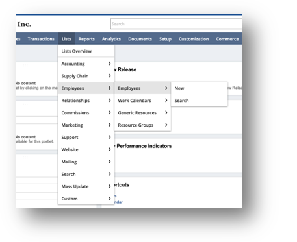Open the Generic Resources submenu
297x242 pixels.
coord(142,113)
